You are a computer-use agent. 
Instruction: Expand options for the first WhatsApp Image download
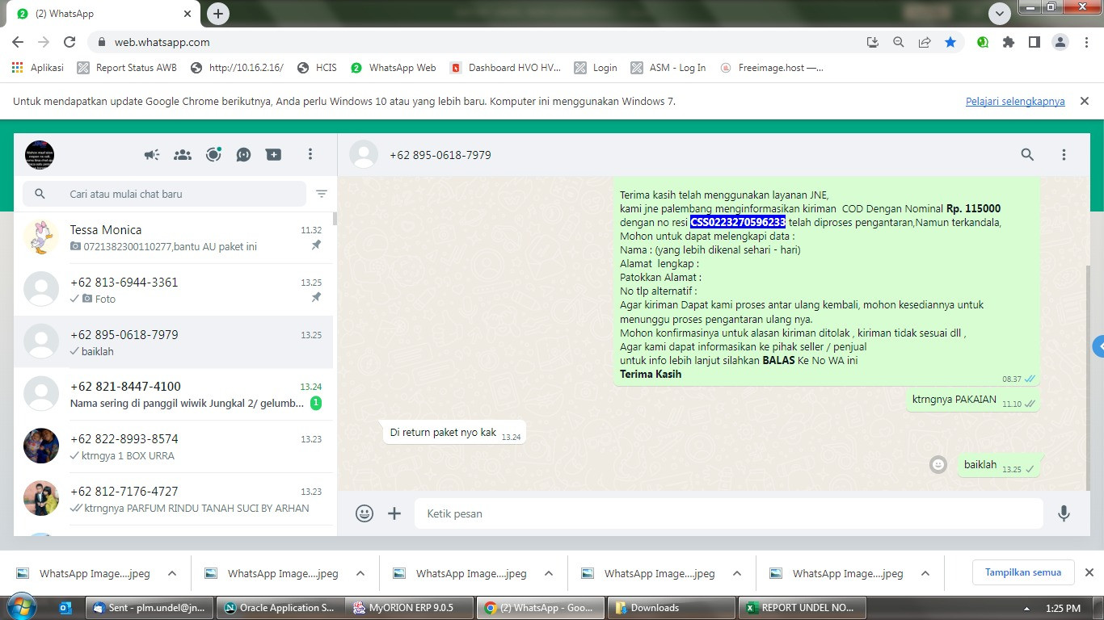[172, 573]
